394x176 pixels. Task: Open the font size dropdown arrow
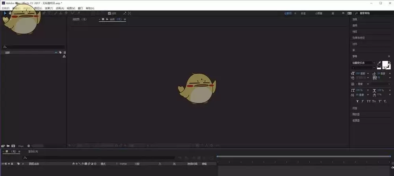(368, 73)
